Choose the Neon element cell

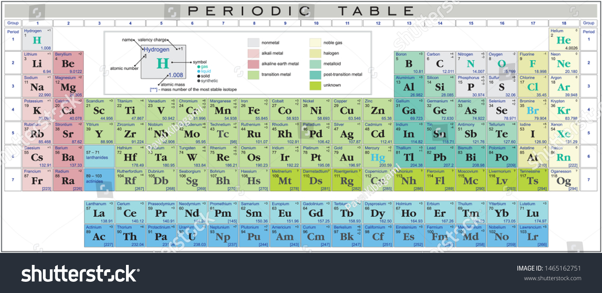564,63
